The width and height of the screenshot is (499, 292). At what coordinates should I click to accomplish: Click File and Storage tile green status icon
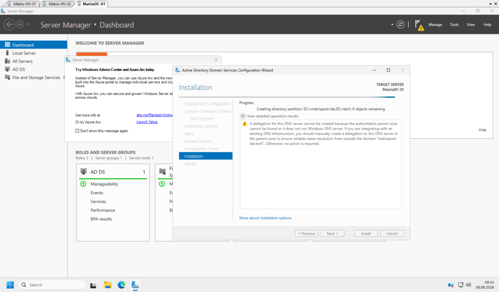point(162,183)
